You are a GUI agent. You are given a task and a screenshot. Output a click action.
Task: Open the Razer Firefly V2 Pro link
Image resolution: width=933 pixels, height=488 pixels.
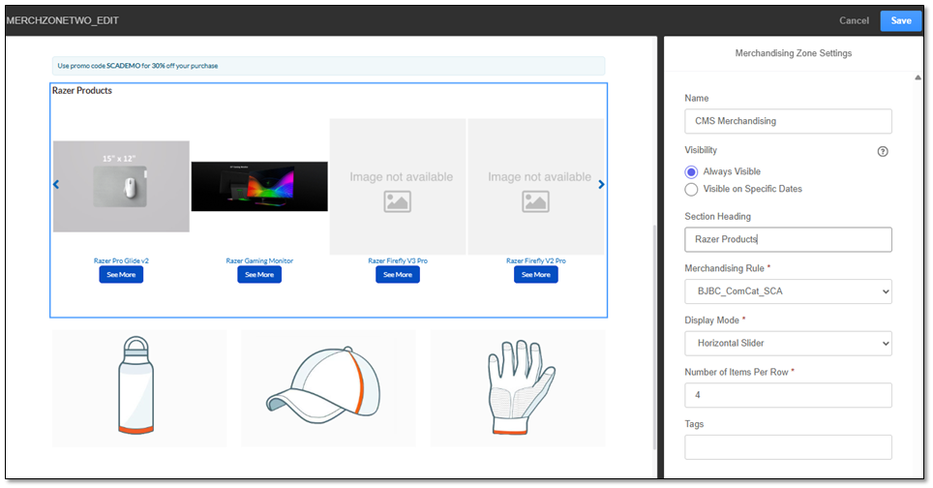(536, 260)
